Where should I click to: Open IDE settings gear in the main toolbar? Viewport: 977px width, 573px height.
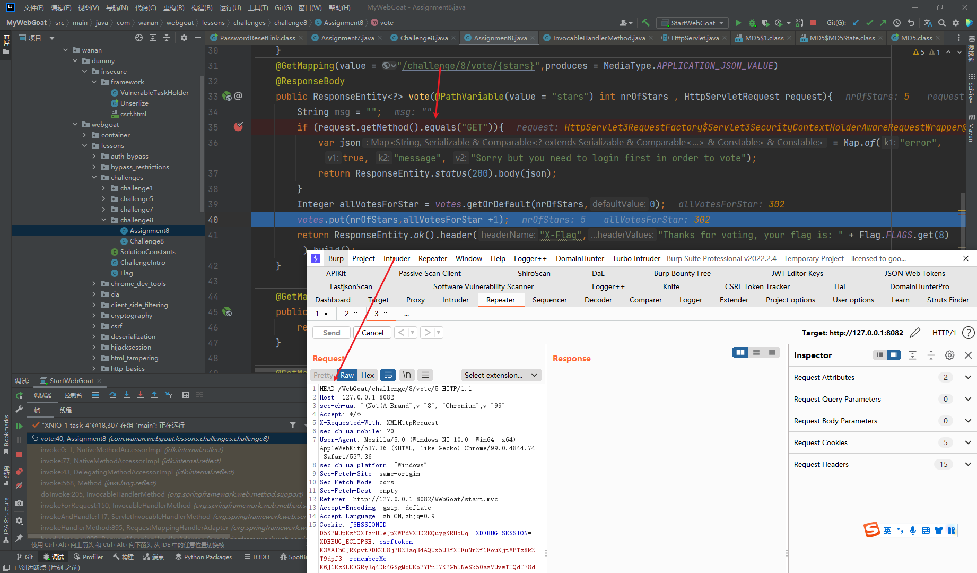click(956, 23)
